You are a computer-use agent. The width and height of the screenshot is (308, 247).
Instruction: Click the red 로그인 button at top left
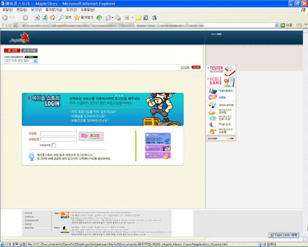coord(12,51)
